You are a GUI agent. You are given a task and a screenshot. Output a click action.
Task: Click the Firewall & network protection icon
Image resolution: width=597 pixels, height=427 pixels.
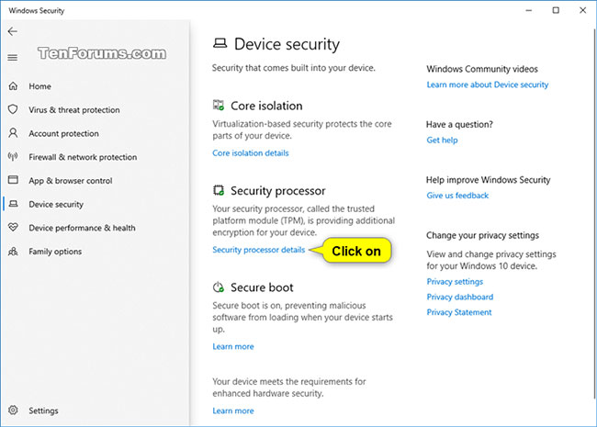pyautogui.click(x=13, y=157)
